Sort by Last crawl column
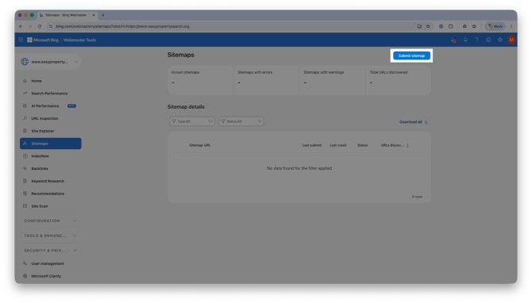The image size is (532, 303). (x=338, y=145)
